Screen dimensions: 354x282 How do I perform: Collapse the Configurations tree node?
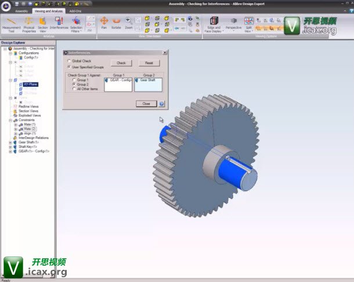(10, 53)
